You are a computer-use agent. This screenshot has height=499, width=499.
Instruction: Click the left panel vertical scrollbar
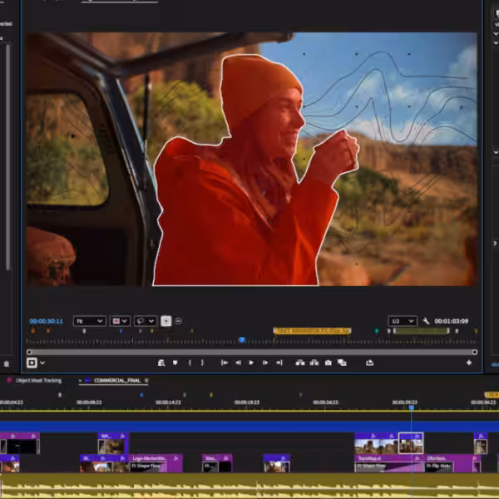pyautogui.click(x=7, y=157)
